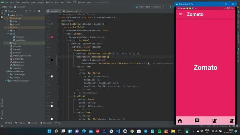Image resolution: width=240 pixels, height=135 pixels.
Task: Click settings icon preview in gutter
Action: [52, 103]
